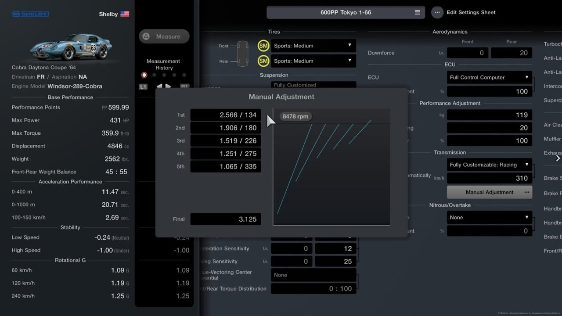Click the United States flag icon
Viewport: 562px width, 316px height.
click(125, 14)
